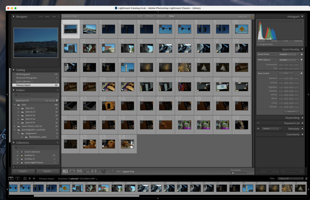Add a new folder with plus icon

[x=58, y=90]
